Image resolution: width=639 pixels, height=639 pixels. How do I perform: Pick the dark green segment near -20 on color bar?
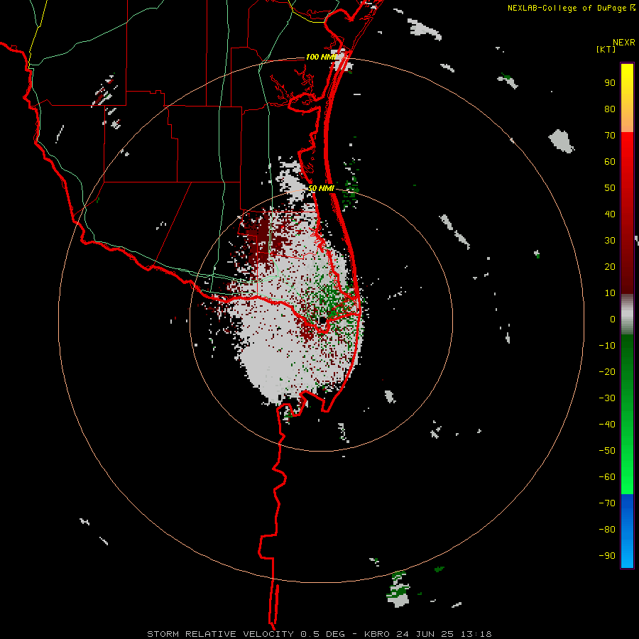click(627, 367)
